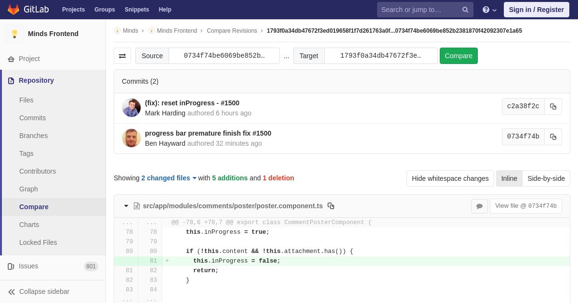Click the swap revisions arrows button

(122, 56)
